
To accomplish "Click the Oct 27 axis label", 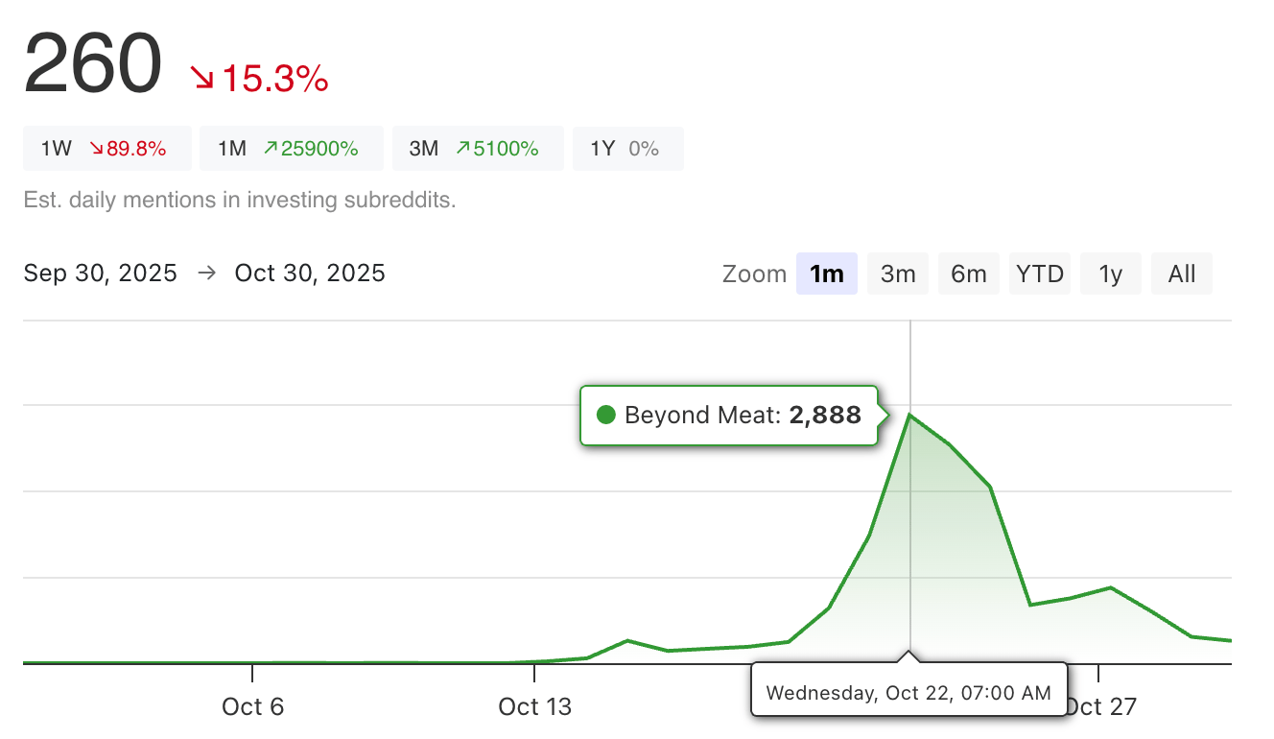I will (1100, 707).
